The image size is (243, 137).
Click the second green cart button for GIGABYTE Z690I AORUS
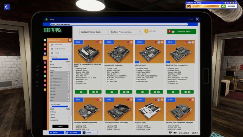click(95, 92)
